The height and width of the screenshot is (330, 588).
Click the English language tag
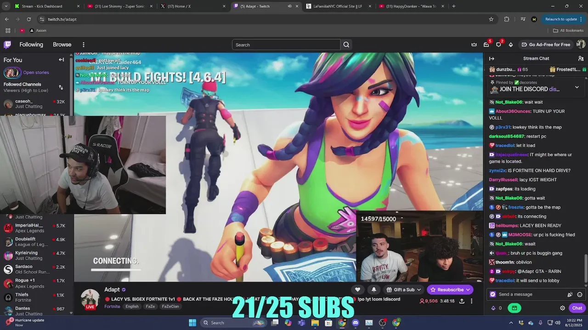click(132, 306)
